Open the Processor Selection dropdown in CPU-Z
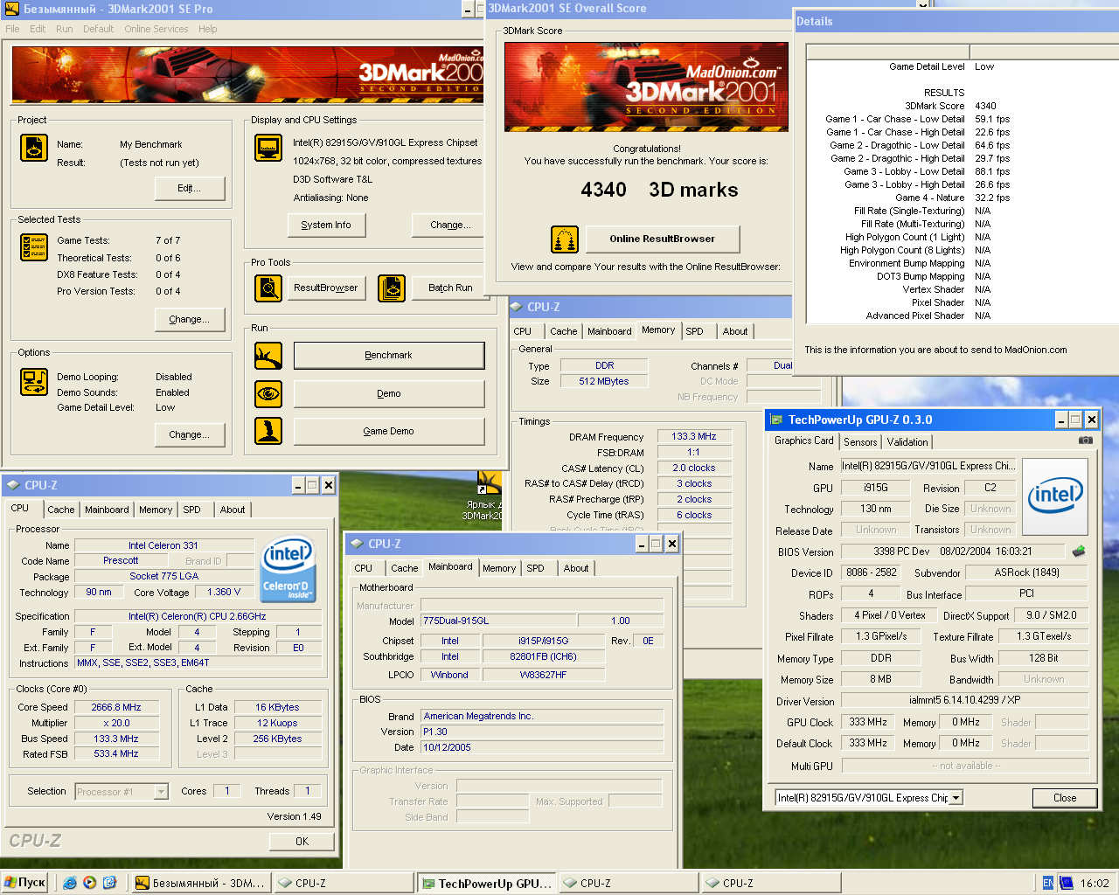 point(161,792)
